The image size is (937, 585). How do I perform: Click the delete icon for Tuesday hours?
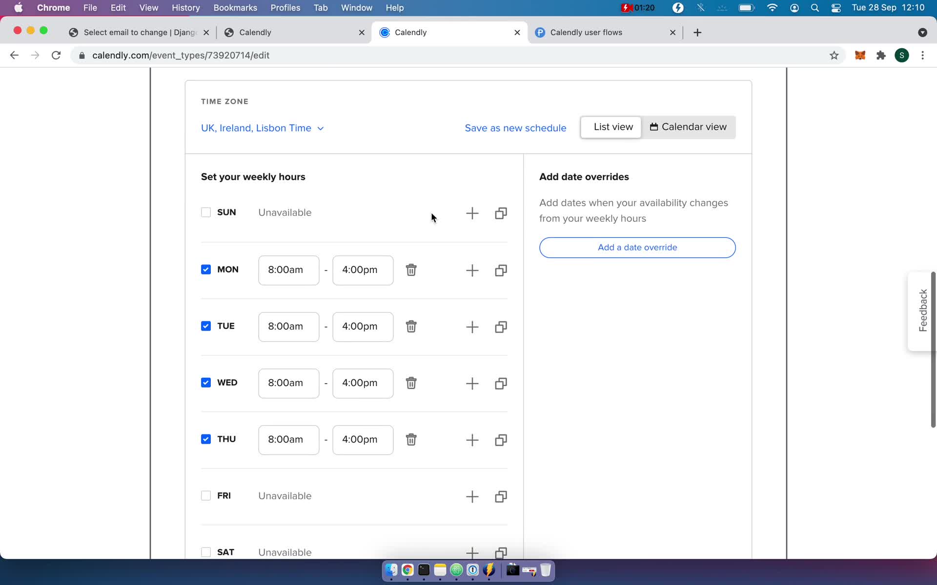click(x=410, y=326)
